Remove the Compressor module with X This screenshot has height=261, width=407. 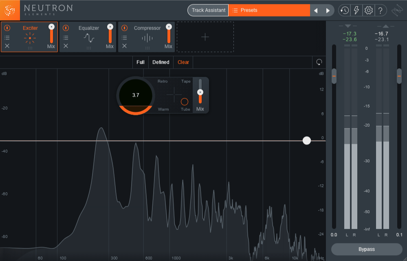(124, 46)
